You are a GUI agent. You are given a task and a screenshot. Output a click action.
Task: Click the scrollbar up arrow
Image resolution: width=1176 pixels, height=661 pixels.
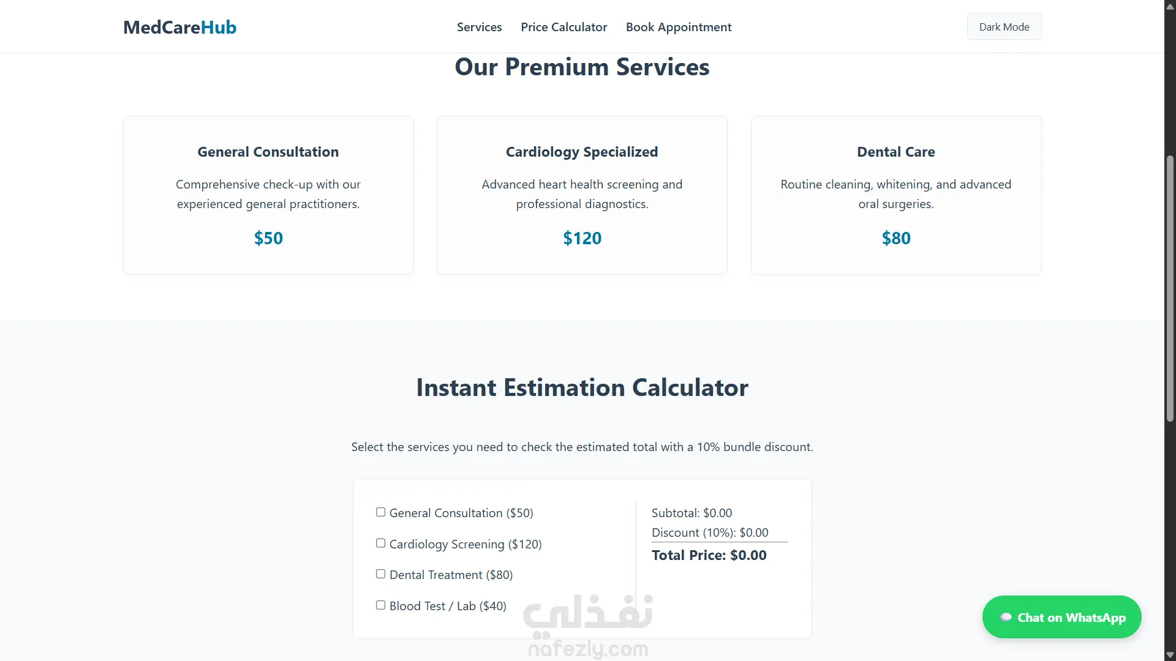pos(1170,6)
